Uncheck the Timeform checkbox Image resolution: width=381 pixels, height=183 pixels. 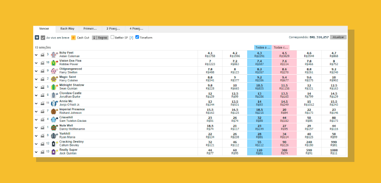coord(137,37)
